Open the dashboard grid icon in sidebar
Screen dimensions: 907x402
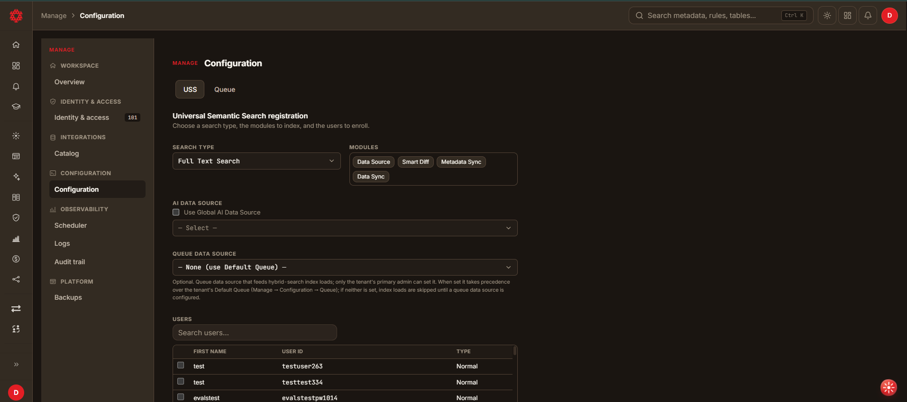point(16,65)
